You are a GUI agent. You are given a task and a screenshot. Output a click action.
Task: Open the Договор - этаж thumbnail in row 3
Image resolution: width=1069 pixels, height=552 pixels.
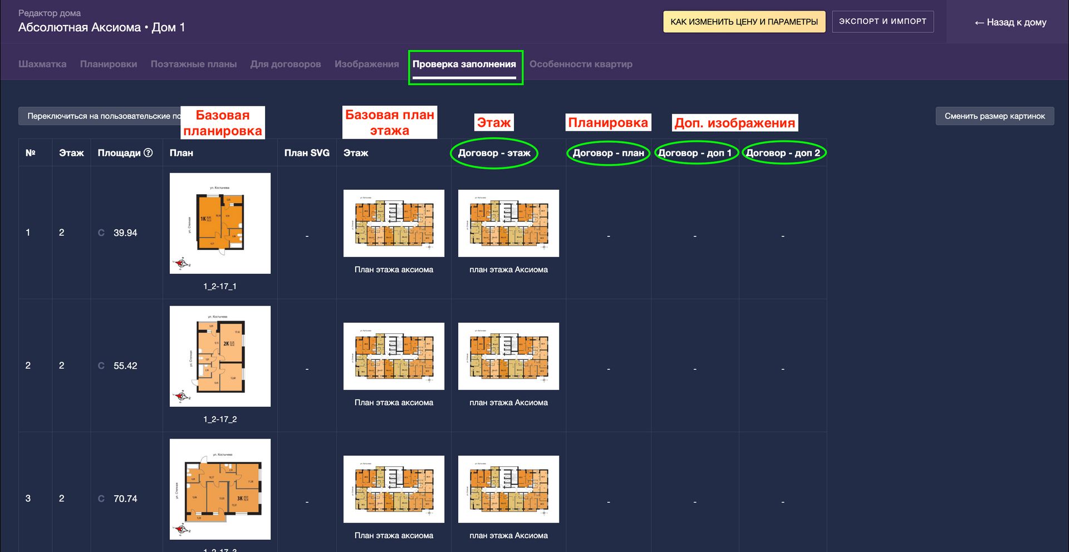[508, 489]
